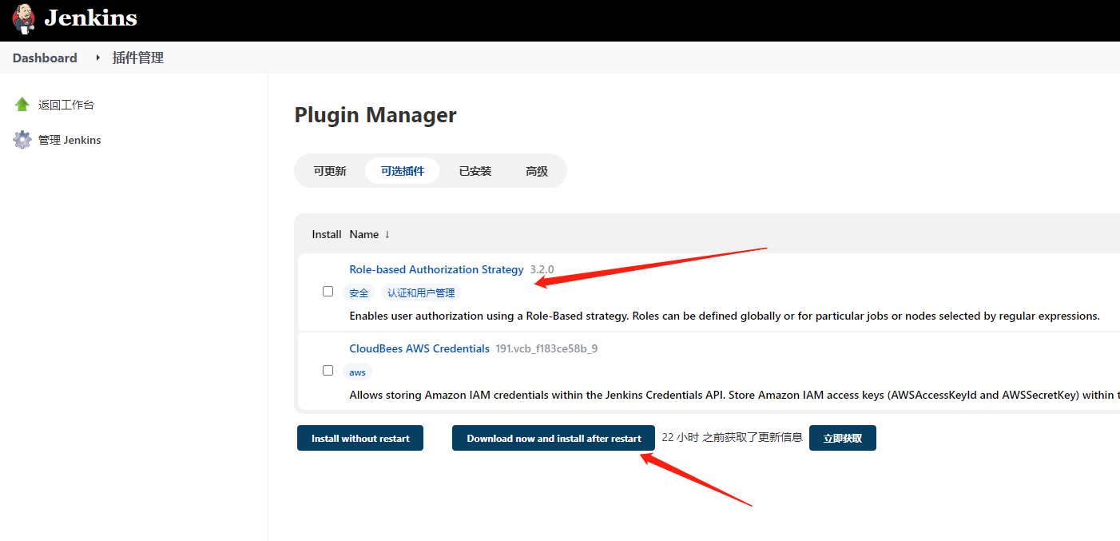Click version text 191.vcb_f183ce58b_9

(x=546, y=348)
